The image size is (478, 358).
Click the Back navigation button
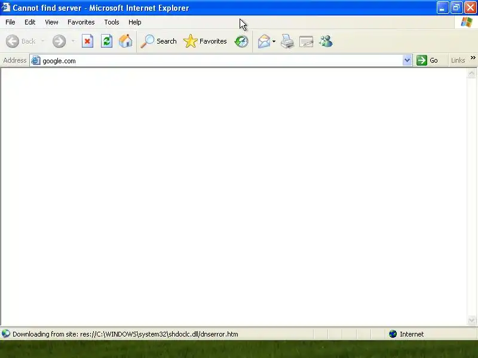(21, 41)
